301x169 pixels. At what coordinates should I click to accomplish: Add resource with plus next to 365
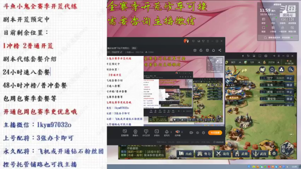[240, 62]
